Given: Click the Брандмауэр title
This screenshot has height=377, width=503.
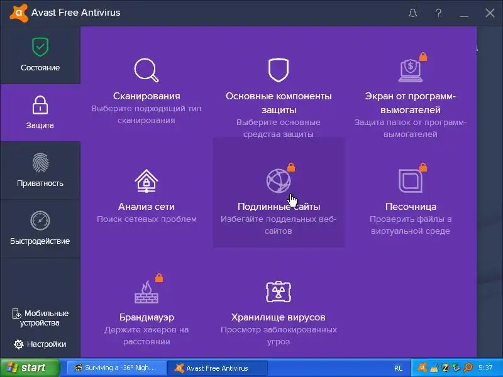Looking at the screenshot, I should (146, 317).
